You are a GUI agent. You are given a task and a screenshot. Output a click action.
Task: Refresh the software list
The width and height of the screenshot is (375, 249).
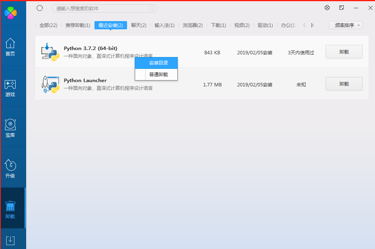40,8
